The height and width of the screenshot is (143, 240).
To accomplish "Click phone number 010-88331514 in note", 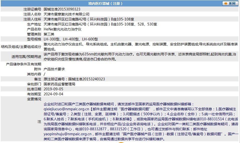I will [x=212, y=119].
